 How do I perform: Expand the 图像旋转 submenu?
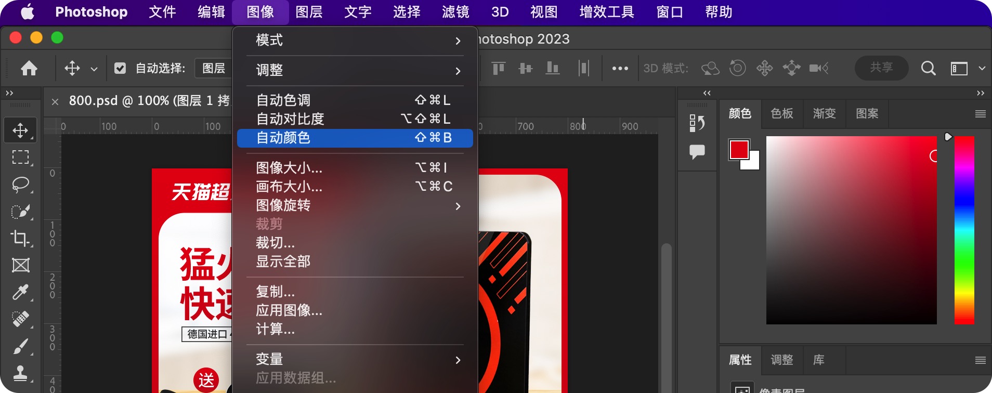[355, 205]
